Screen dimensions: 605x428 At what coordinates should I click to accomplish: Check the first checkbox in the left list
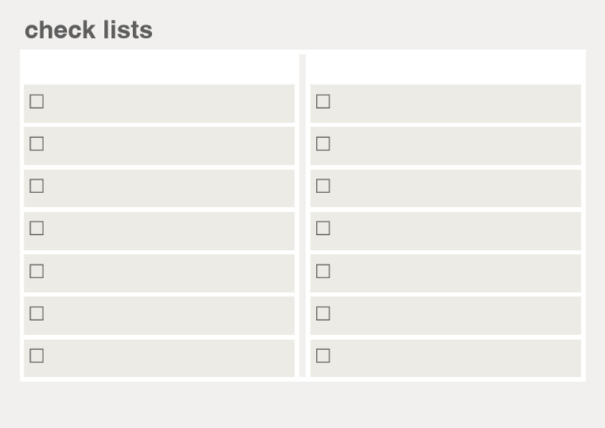36,102
